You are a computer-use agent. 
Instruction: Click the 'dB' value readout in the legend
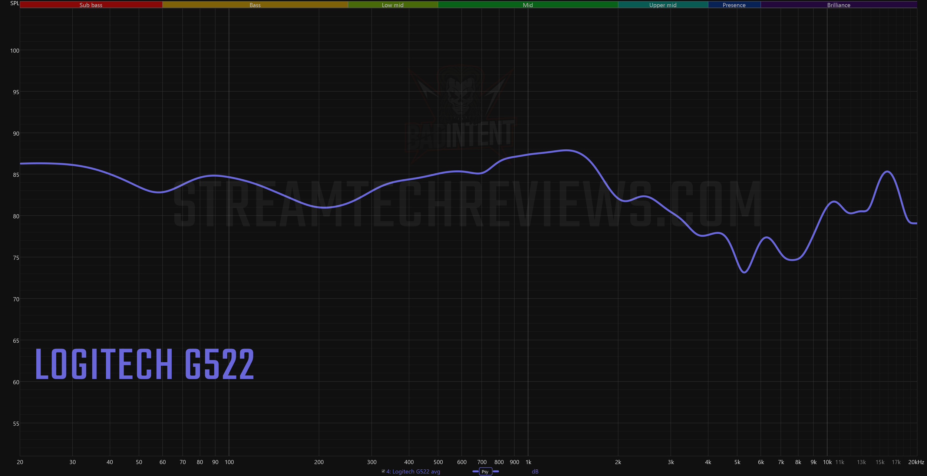(535, 472)
